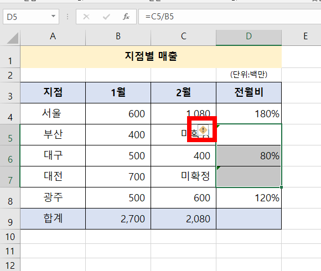Image resolution: width=321 pixels, height=271 pixels.
Task: Select row 4 header
Action: coord(10,114)
